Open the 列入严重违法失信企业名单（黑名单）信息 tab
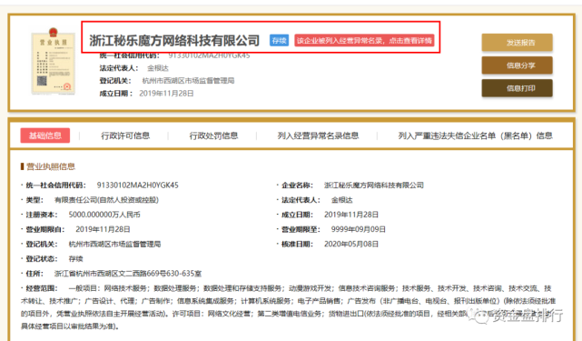The width and height of the screenshot is (582, 341). (x=476, y=135)
